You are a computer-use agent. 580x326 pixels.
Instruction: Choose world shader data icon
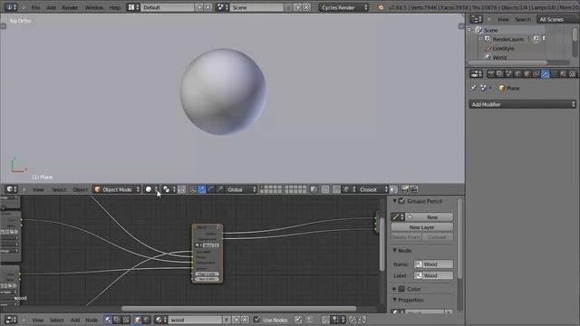(x=147, y=320)
